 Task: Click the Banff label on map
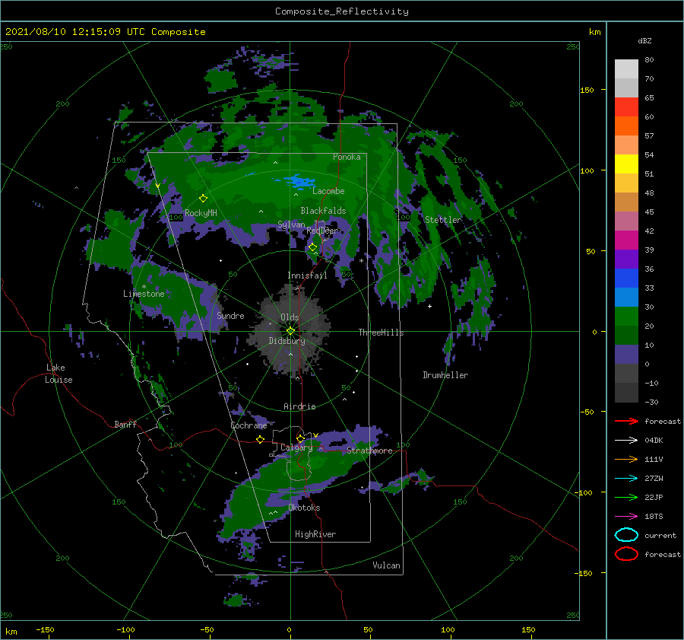[125, 424]
